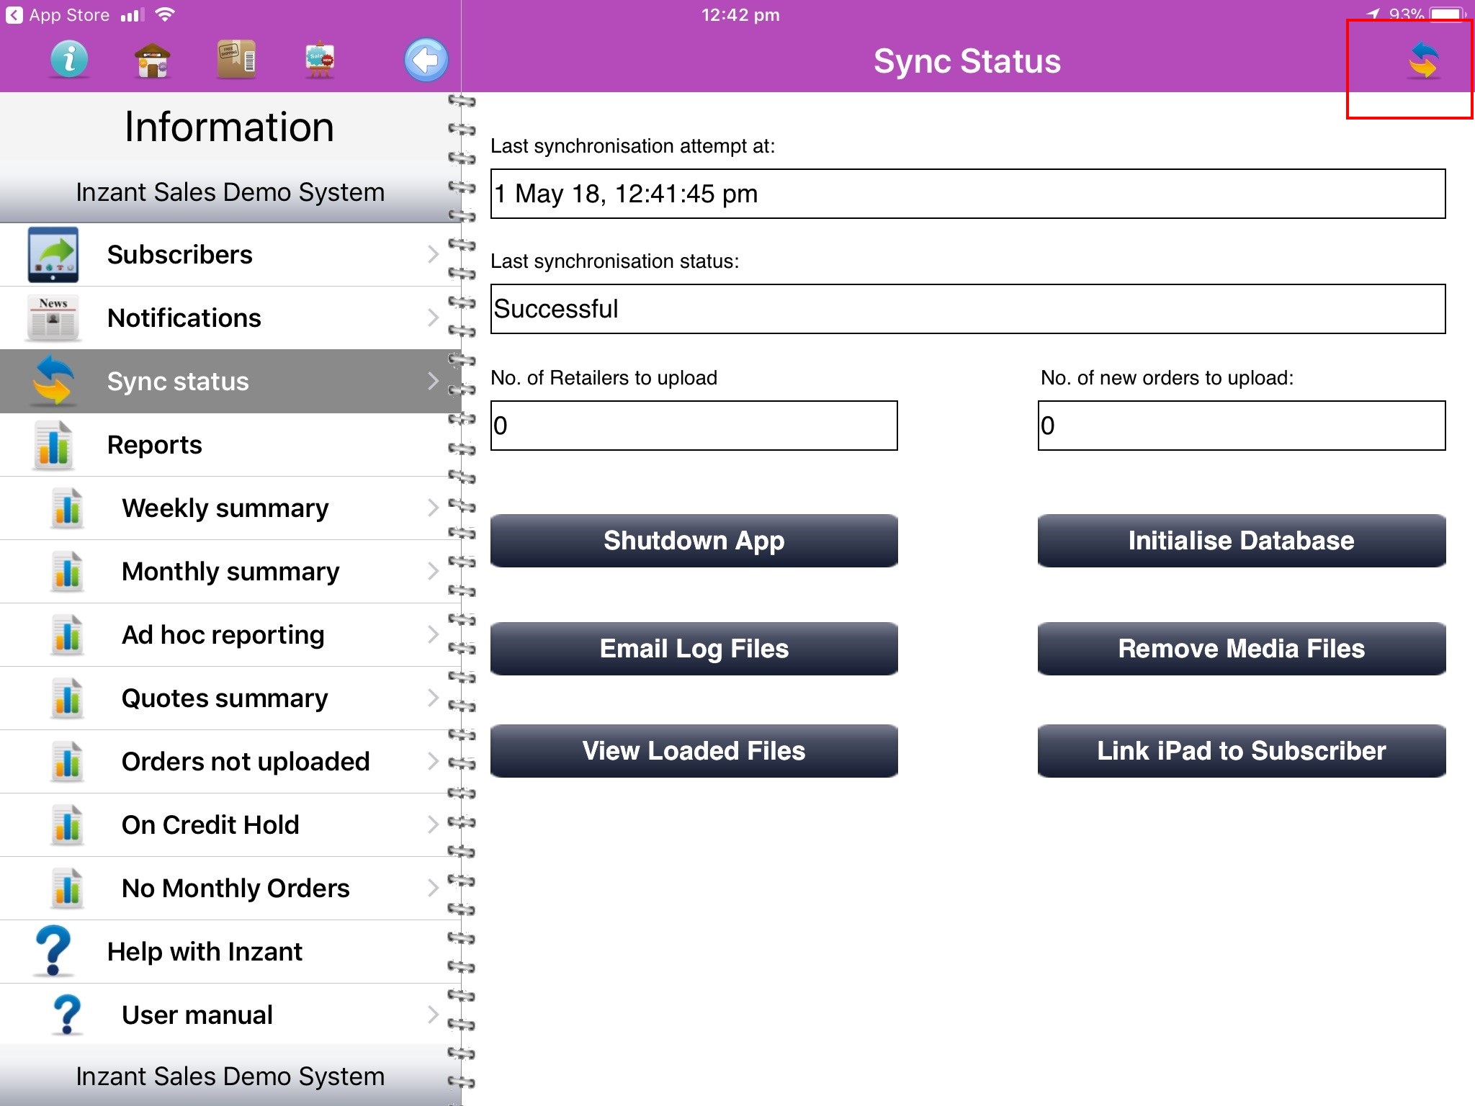Open Orders not uploaded report
The image size is (1475, 1106).
coord(245,762)
